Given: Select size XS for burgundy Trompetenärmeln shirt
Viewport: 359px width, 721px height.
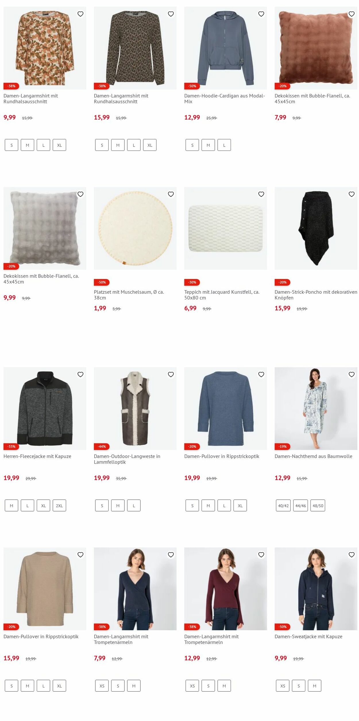Looking at the screenshot, I should coord(192,686).
